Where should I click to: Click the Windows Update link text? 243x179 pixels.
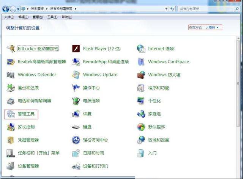[x=100, y=75]
